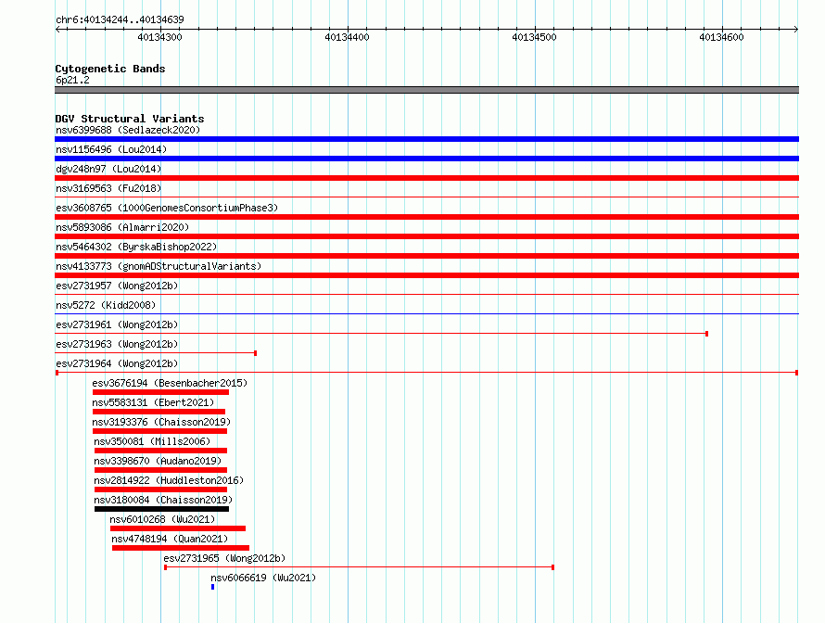
Task: Click the red nsv2814922 variant bar
Action: 161,489
